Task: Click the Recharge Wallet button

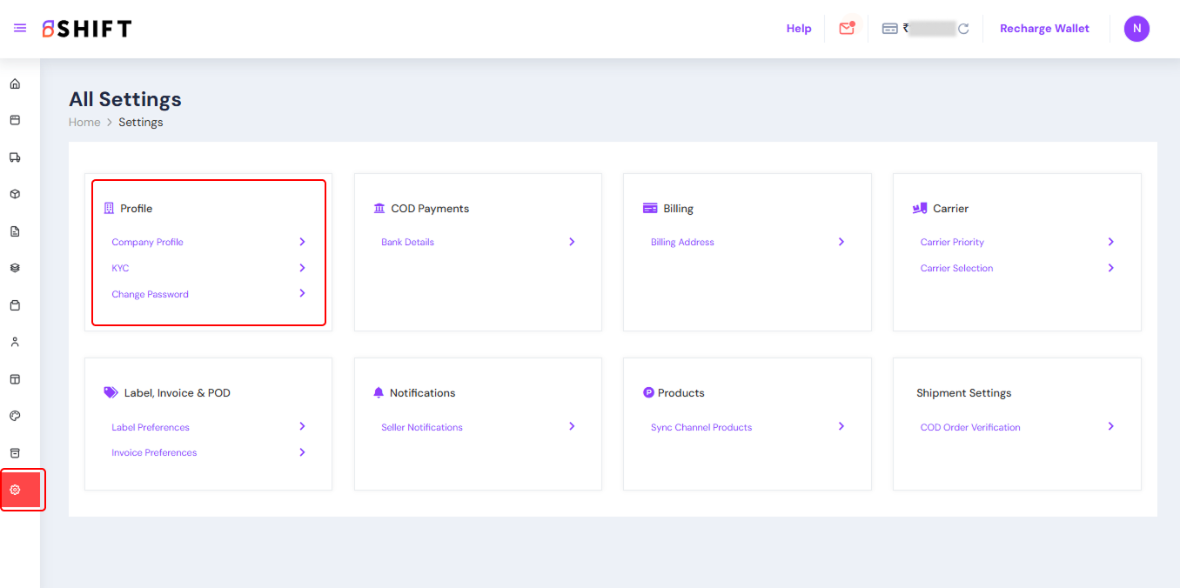Action: [1044, 29]
